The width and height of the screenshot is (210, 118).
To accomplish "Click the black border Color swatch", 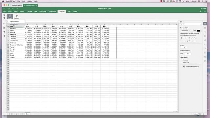I will click(x=199, y=30).
